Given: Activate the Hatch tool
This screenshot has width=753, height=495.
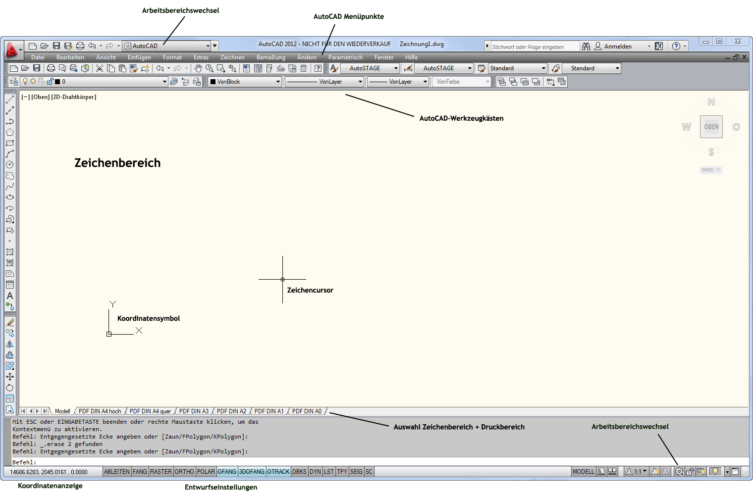Looking at the screenshot, I should tap(10, 252).
